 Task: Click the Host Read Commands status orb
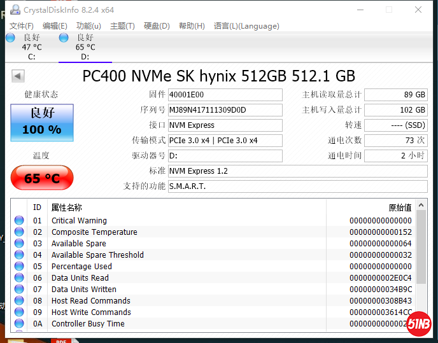(x=19, y=301)
